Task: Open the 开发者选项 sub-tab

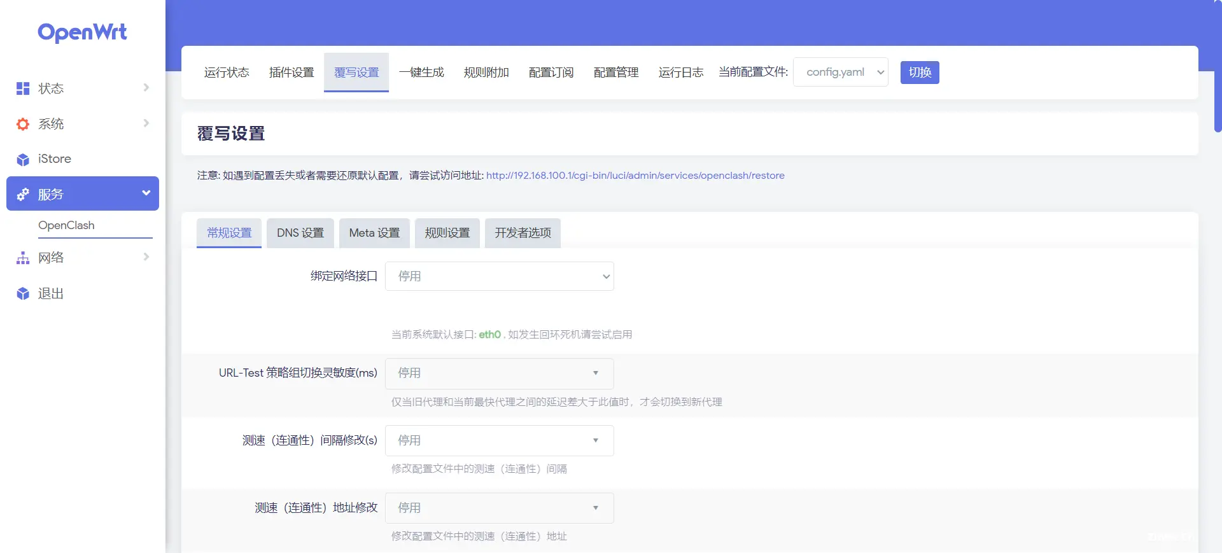Action: click(x=523, y=233)
